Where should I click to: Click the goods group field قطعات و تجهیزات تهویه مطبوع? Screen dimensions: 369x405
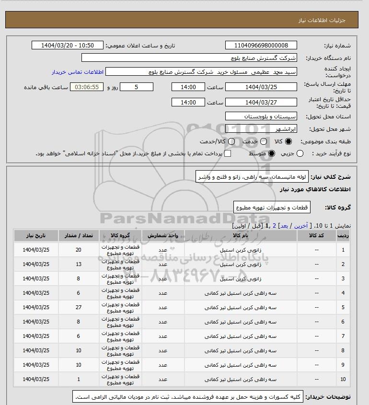[x=272, y=207]
